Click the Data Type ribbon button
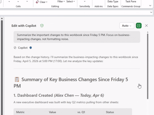Viewport: 154px width, 115px height. [113, 1]
